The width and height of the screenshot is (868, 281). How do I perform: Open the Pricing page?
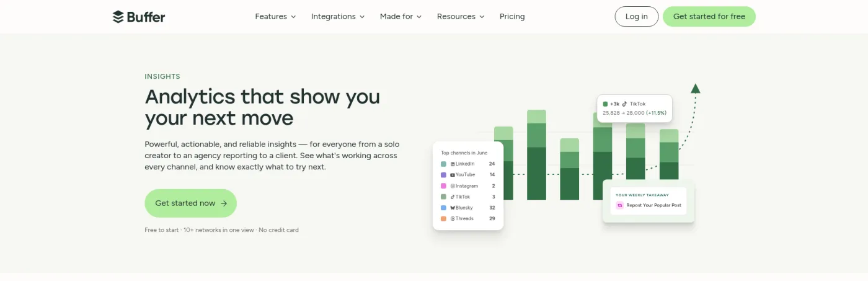pyautogui.click(x=512, y=17)
